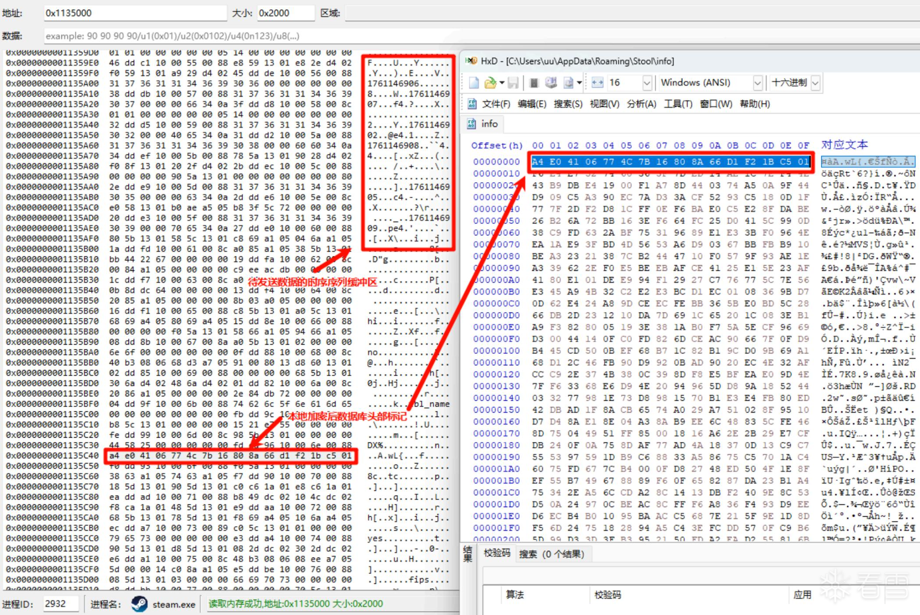Click the New file icon in HxD

point(474,83)
